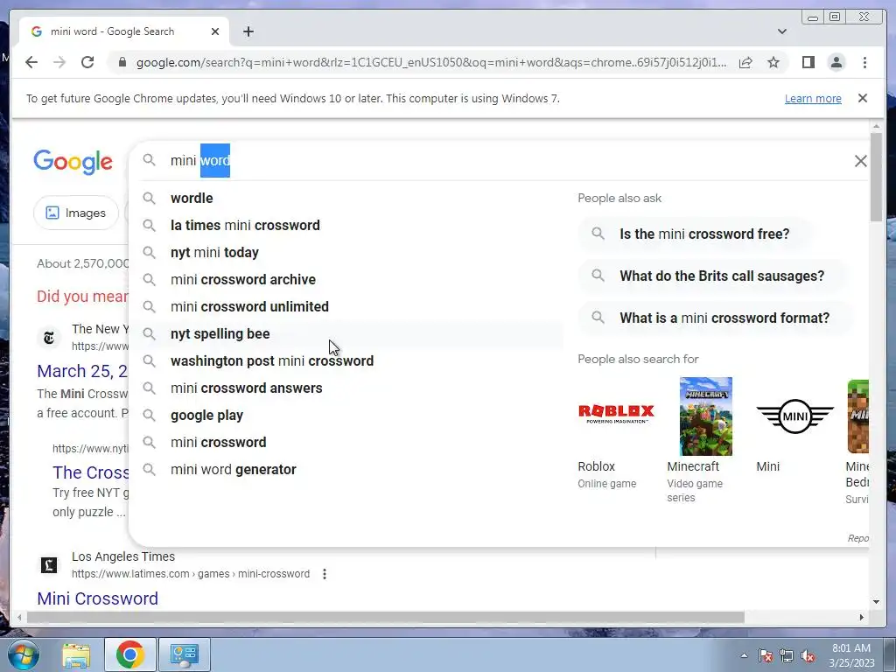Click the page up scroll arrow
The height and width of the screenshot is (672, 896).
coord(877,126)
